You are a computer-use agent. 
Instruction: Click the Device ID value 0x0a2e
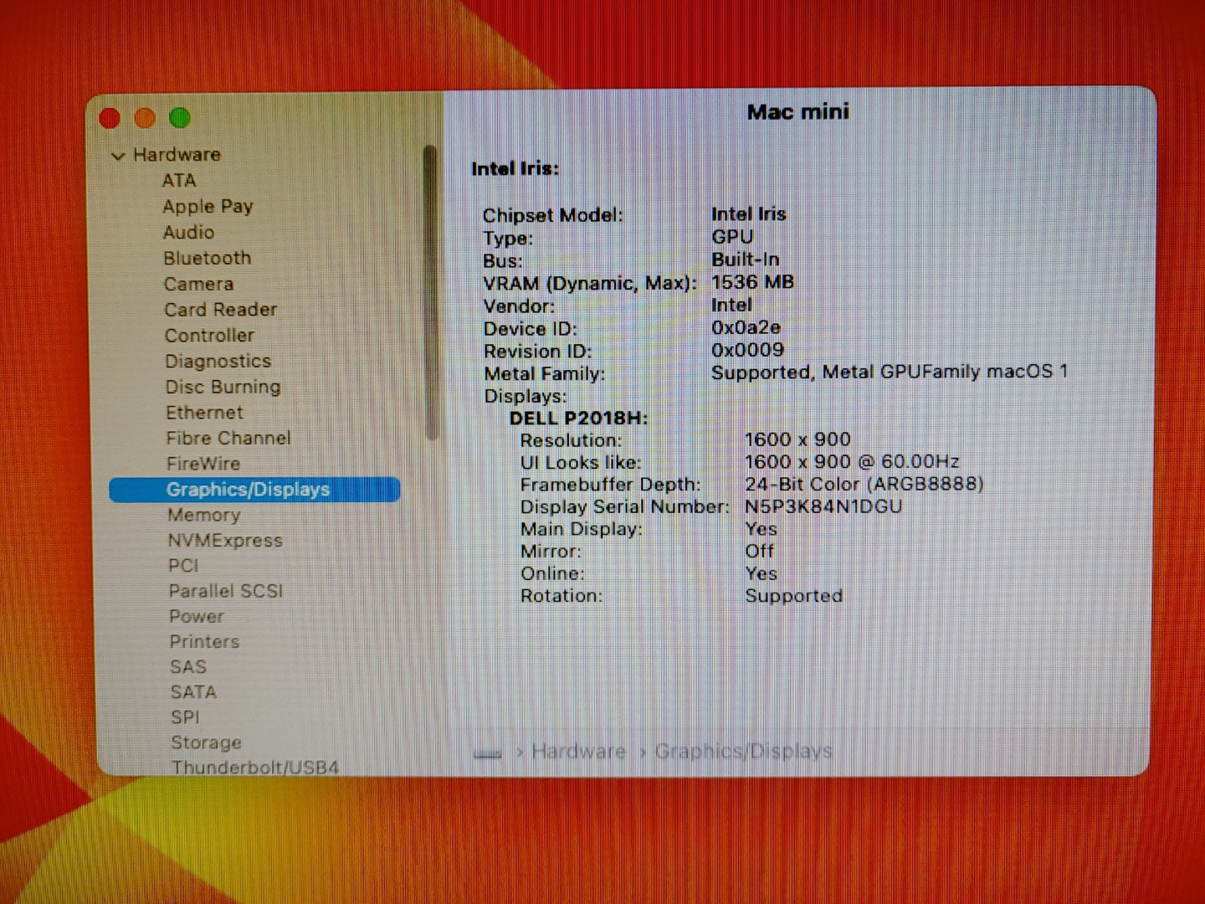(746, 327)
